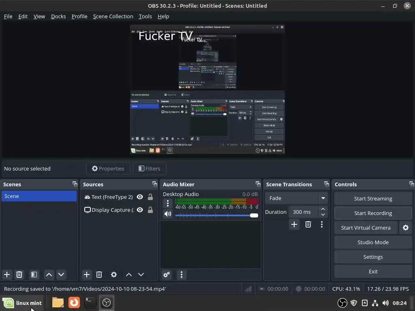Enable Studio Mode
Viewport: 415px width, 311px height.
pos(373,242)
